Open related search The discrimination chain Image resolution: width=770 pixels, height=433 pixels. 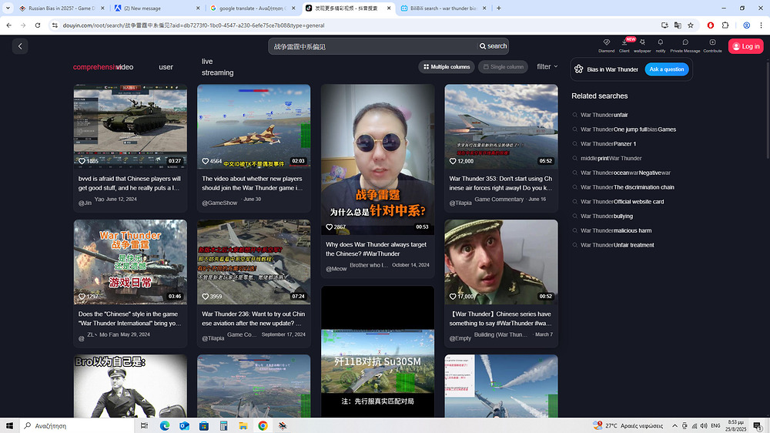point(627,187)
